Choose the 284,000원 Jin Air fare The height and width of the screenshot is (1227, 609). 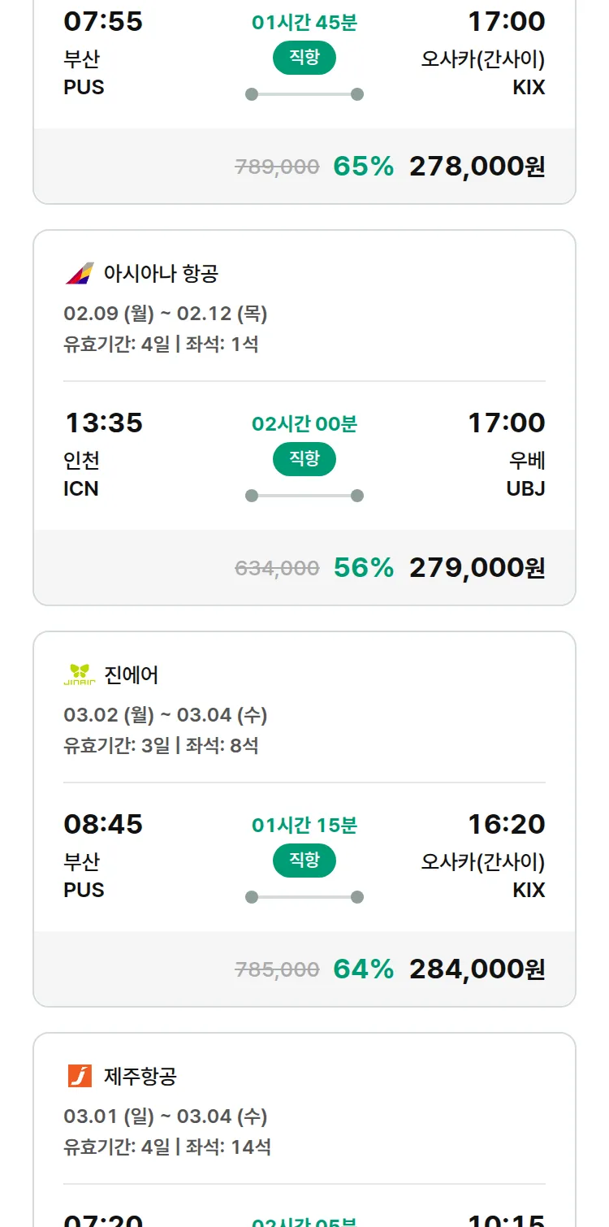(477, 969)
